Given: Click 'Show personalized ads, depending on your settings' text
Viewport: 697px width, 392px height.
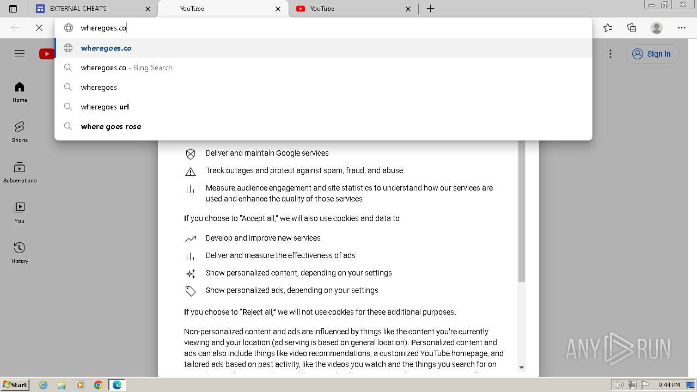Looking at the screenshot, I should pos(292,290).
